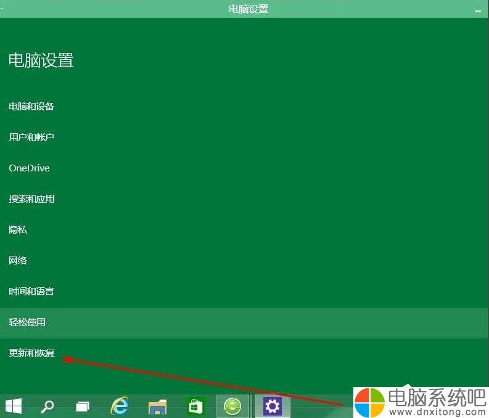Open Task View from the taskbar
The height and width of the screenshot is (418, 489).
(83, 406)
